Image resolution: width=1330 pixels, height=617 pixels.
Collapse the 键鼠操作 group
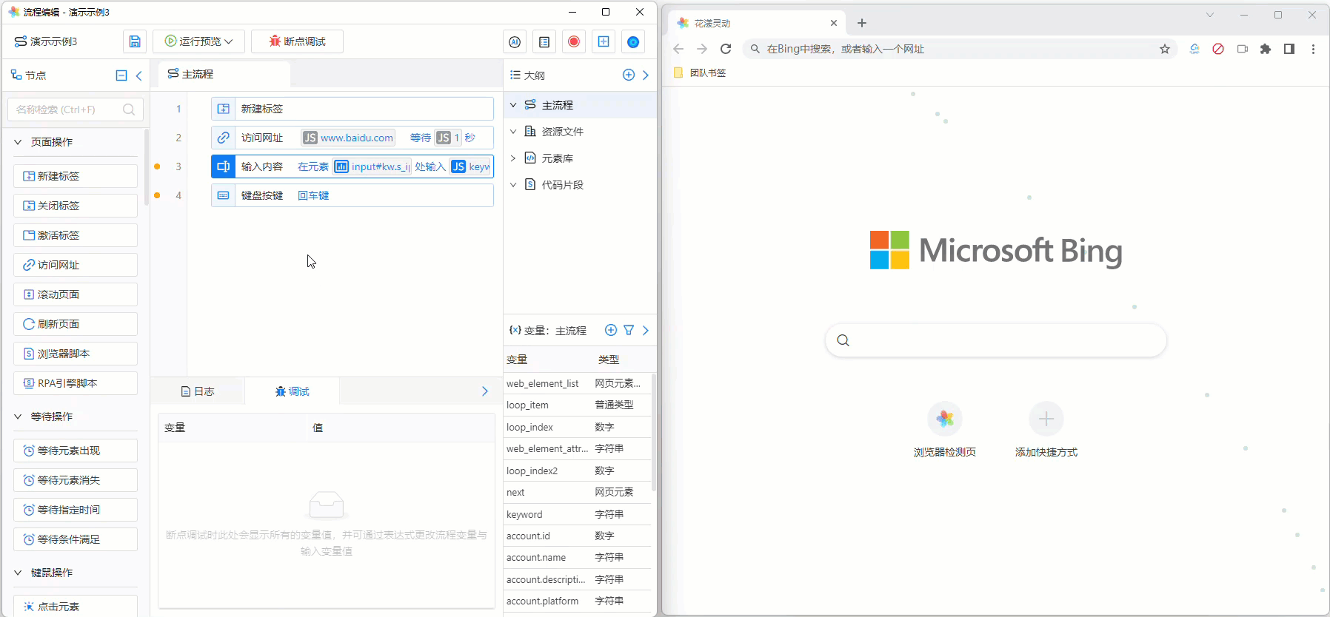click(x=18, y=573)
